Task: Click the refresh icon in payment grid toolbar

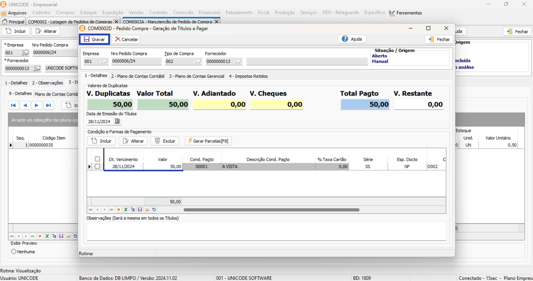Action: (x=154, y=210)
